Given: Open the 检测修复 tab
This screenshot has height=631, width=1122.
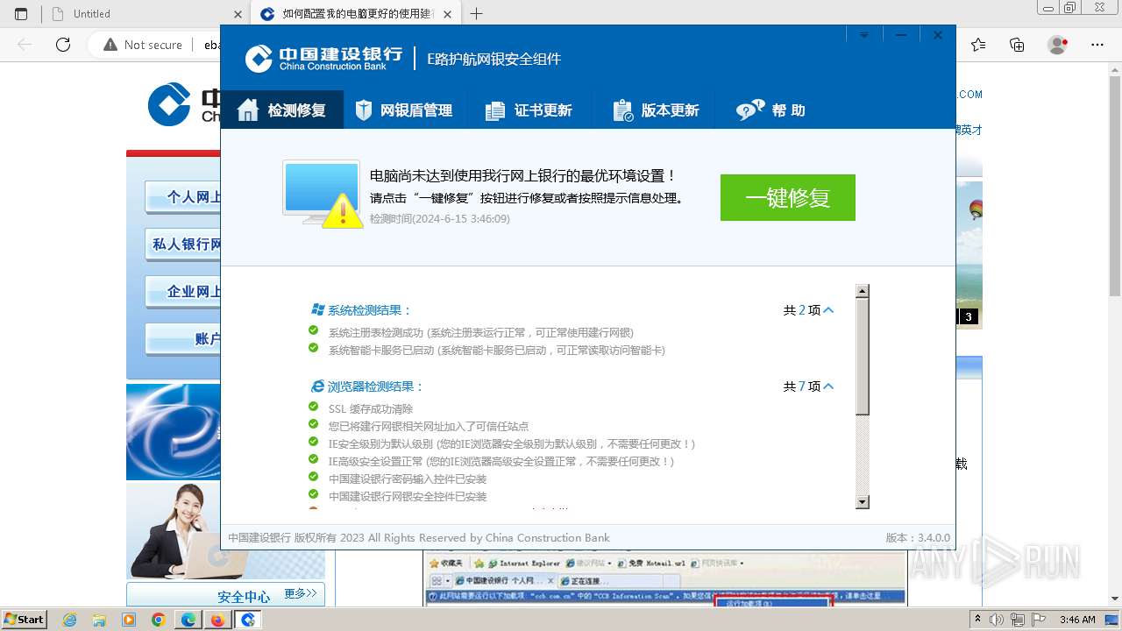Looking at the screenshot, I should pyautogui.click(x=281, y=110).
